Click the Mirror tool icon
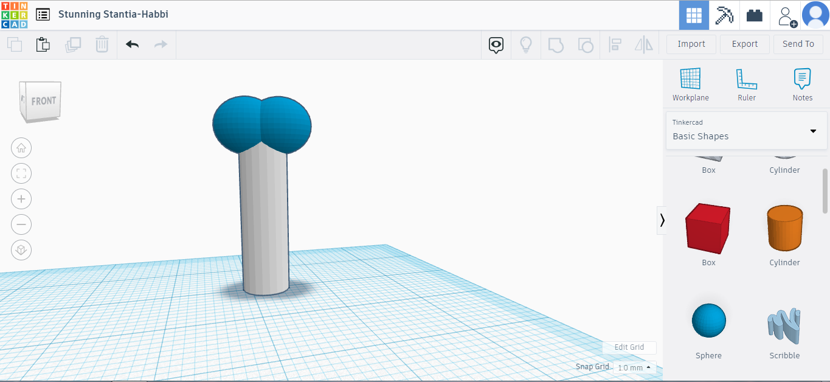This screenshot has height=382, width=830. [x=644, y=44]
